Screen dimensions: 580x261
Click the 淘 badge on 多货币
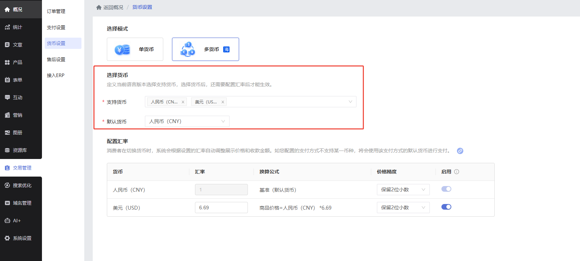click(x=226, y=49)
